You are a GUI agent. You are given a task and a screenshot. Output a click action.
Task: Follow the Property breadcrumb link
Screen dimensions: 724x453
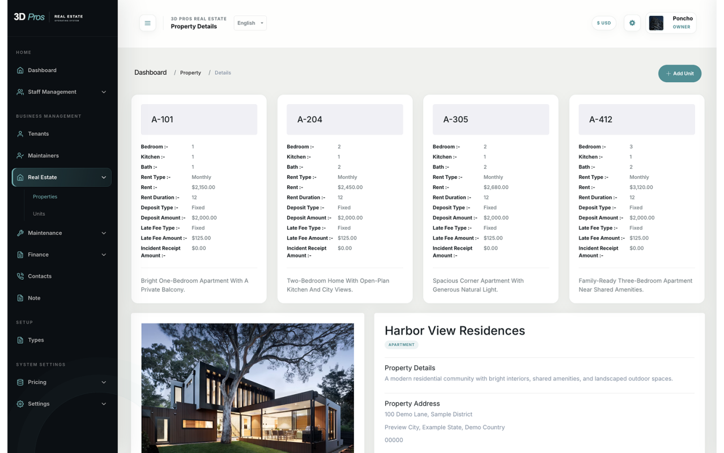coord(190,72)
